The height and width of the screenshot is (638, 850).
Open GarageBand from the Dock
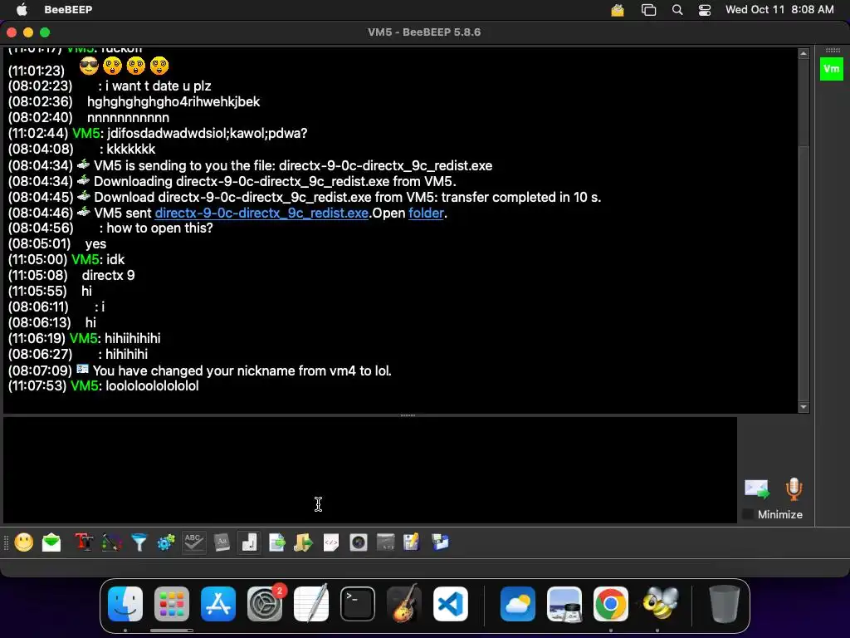[x=404, y=604]
